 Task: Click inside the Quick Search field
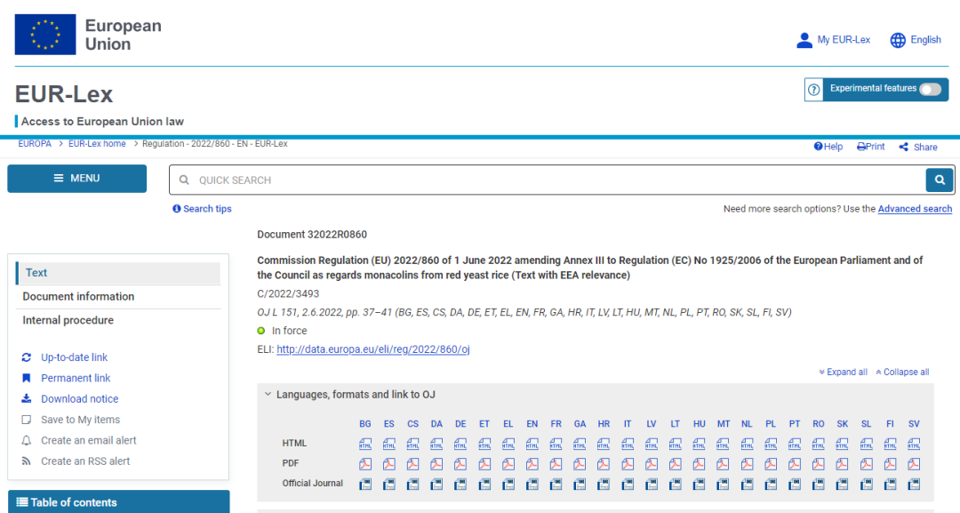[x=548, y=180]
